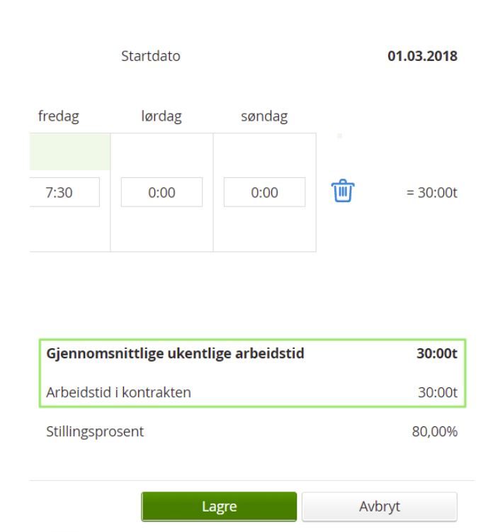Click the blank cell area above lørdag field
The image size is (493, 532).
pos(161,152)
